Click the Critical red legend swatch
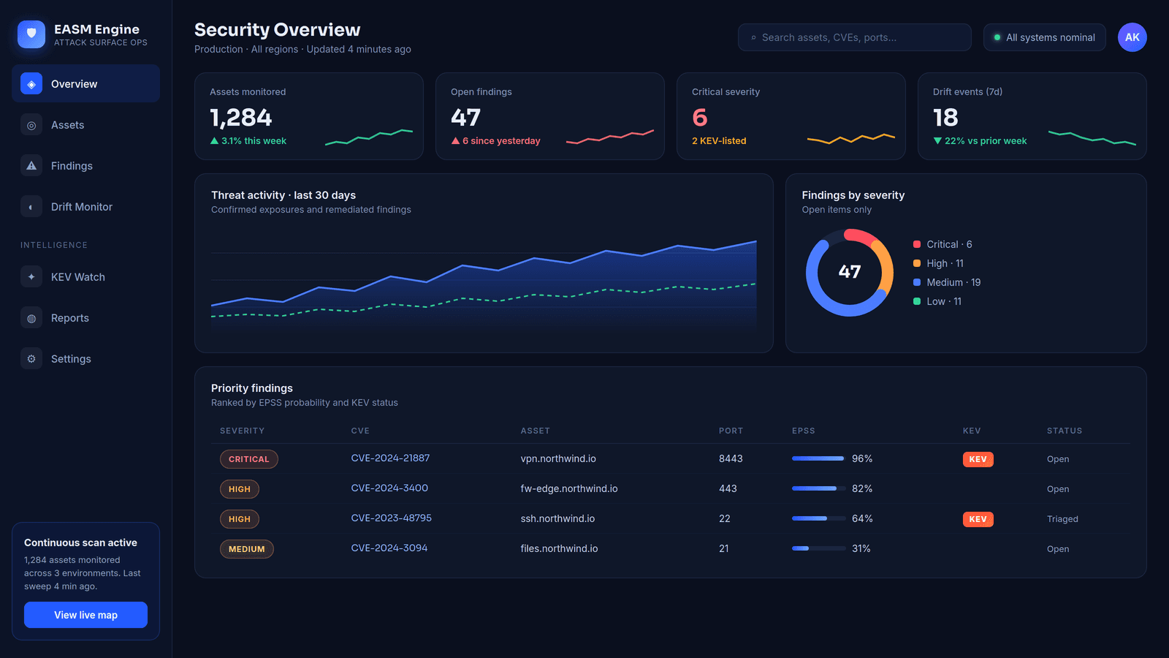 [917, 244]
